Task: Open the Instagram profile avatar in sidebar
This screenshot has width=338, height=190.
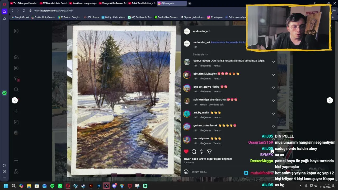Action: [x=16, y=133]
